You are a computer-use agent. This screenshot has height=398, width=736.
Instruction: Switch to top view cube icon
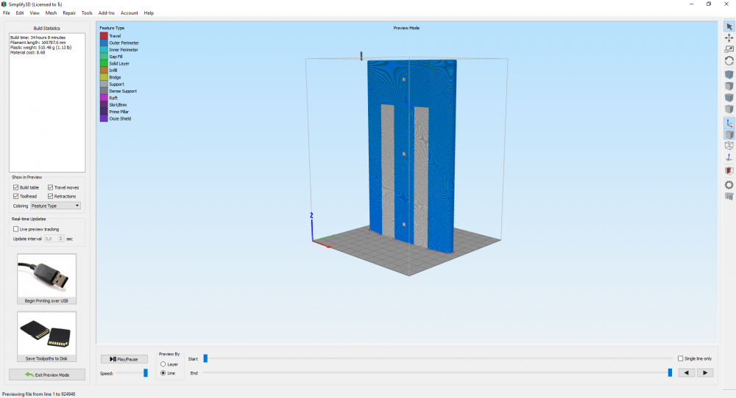(729, 86)
